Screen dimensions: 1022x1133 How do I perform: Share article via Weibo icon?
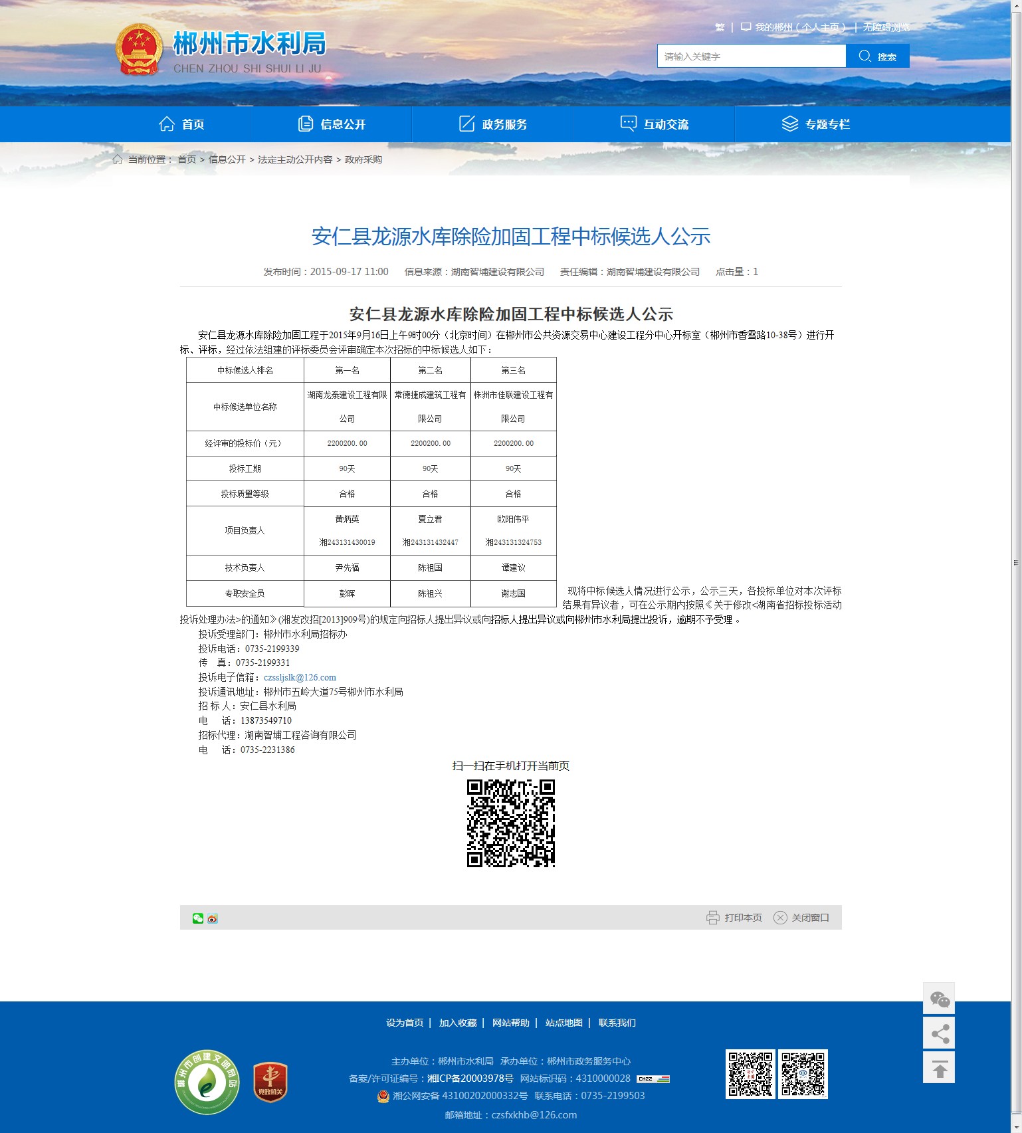click(213, 918)
